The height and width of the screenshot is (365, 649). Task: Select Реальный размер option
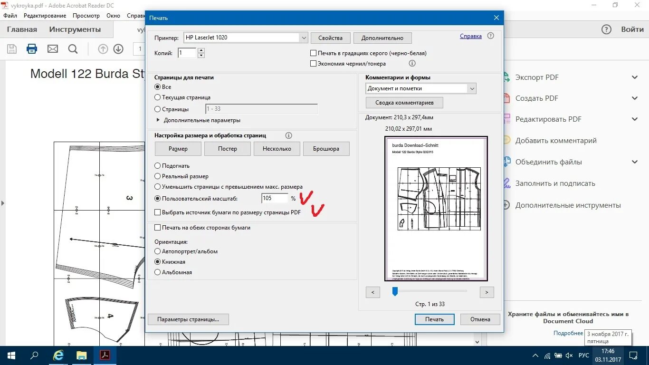coord(158,176)
